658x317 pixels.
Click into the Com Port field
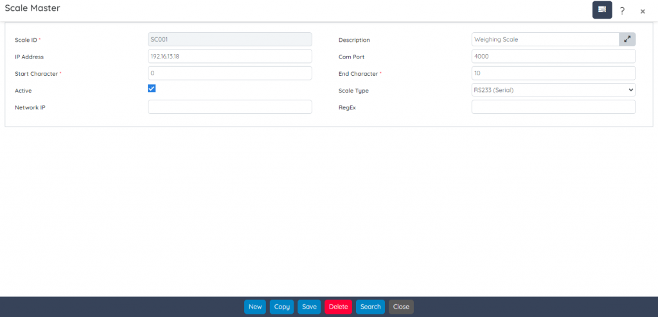553,57
